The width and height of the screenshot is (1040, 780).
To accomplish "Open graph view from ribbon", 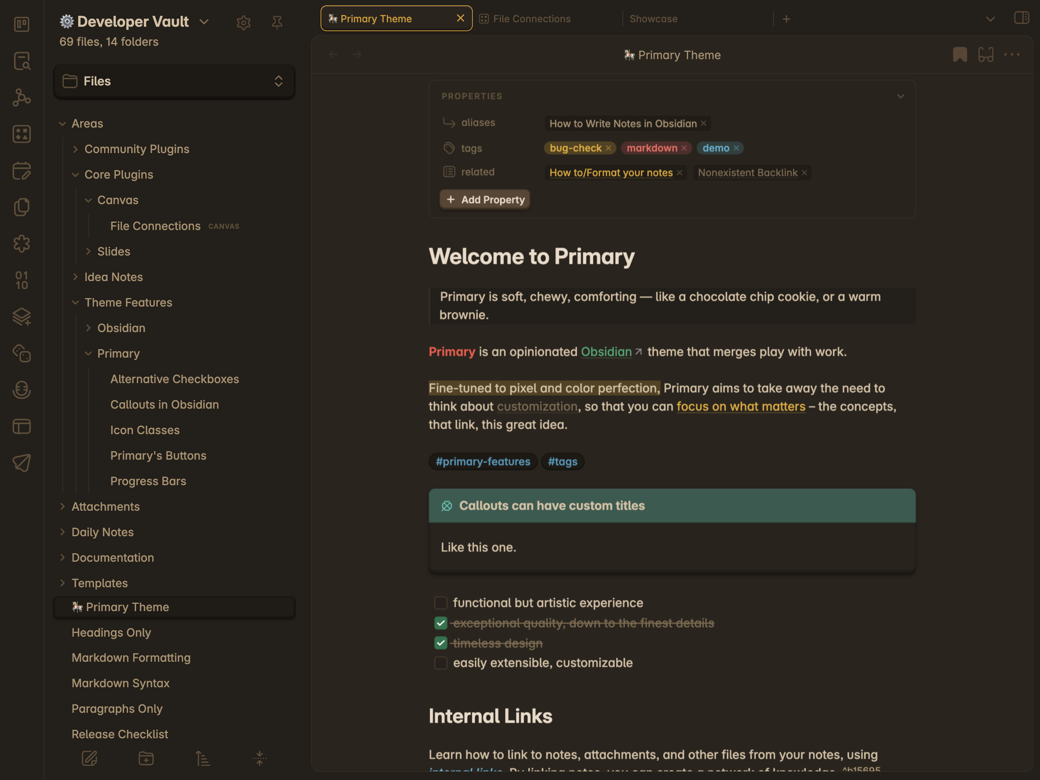I will tap(21, 97).
